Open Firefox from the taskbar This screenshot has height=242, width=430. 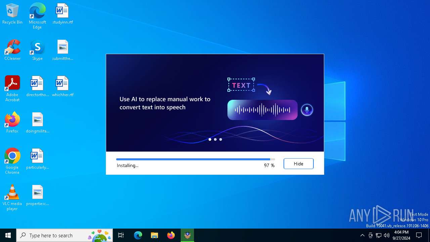click(x=171, y=235)
